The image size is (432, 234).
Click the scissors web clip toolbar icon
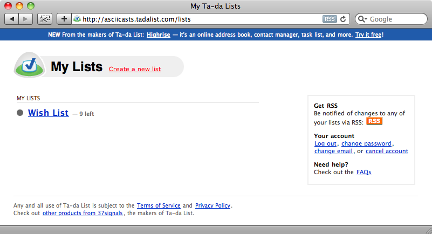tap(45, 19)
